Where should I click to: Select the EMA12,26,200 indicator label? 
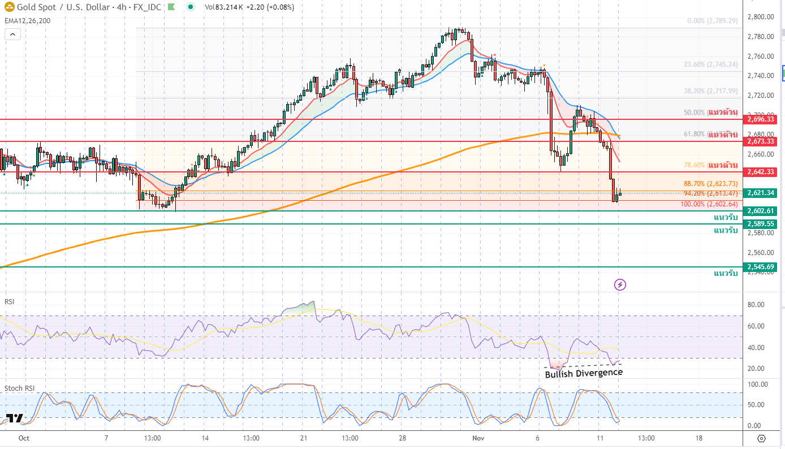(27, 20)
